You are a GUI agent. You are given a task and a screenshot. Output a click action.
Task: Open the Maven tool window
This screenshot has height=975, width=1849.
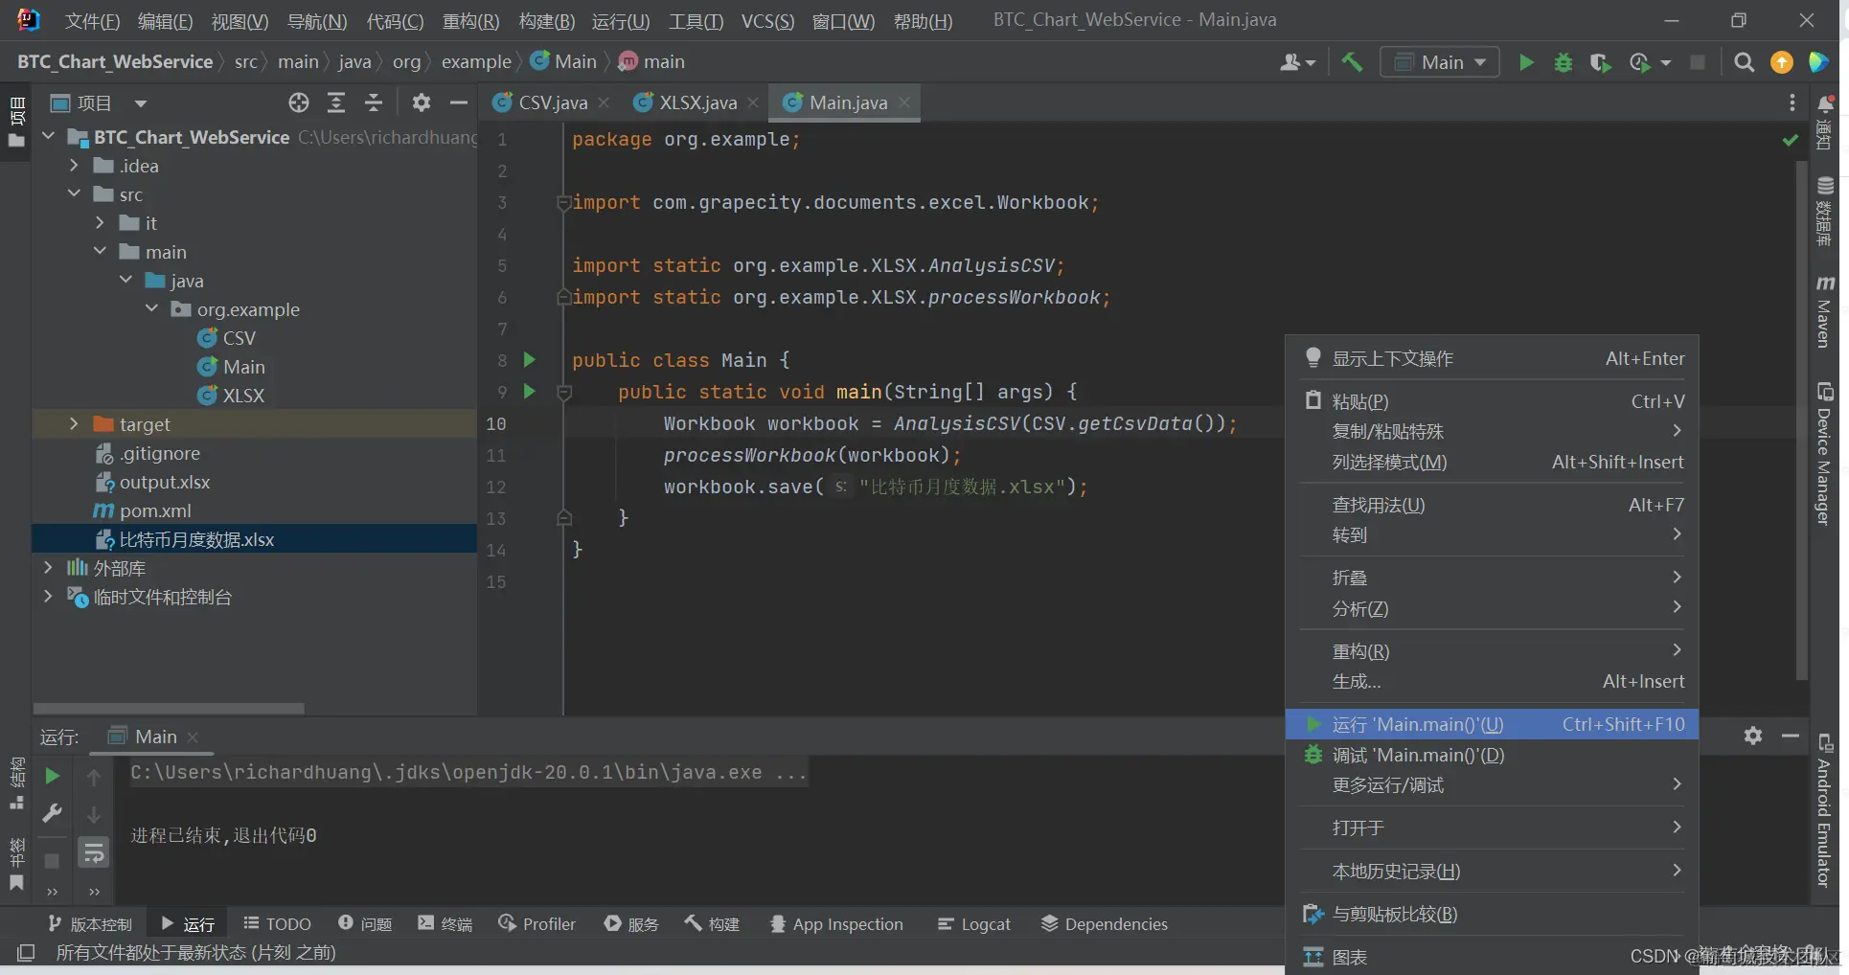coord(1825,311)
